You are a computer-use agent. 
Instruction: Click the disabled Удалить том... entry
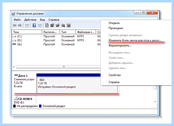click(x=118, y=68)
